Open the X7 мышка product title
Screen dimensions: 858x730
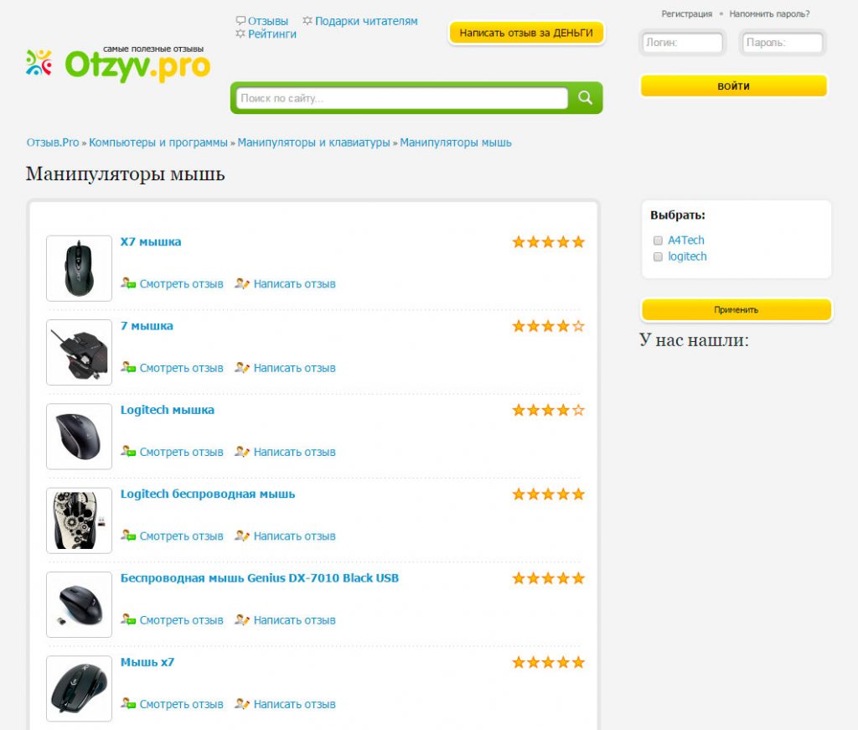coord(151,242)
